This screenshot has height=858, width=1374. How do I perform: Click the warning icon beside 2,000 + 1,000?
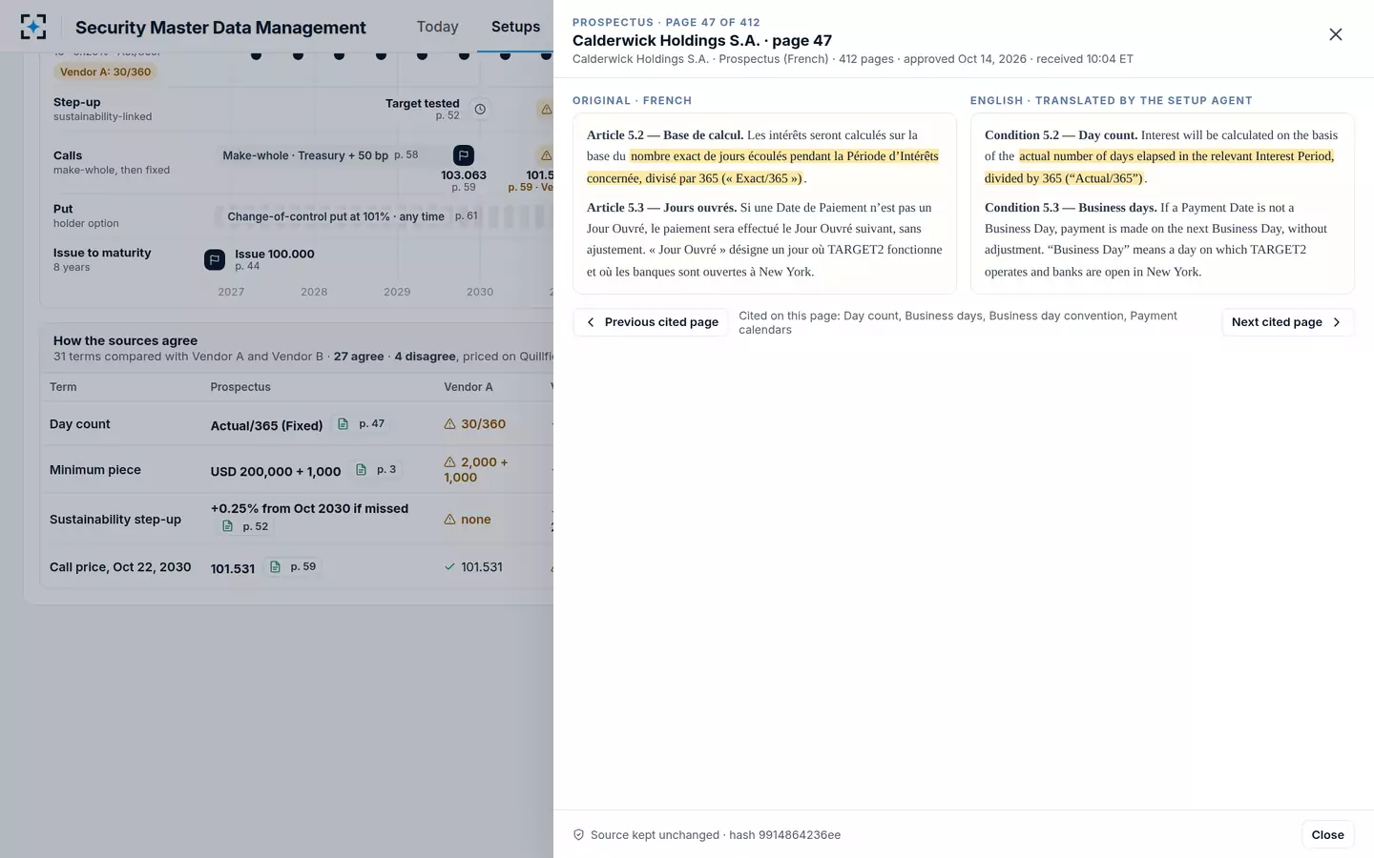(x=449, y=462)
